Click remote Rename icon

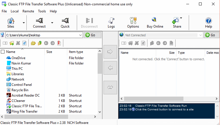click(x=124, y=43)
